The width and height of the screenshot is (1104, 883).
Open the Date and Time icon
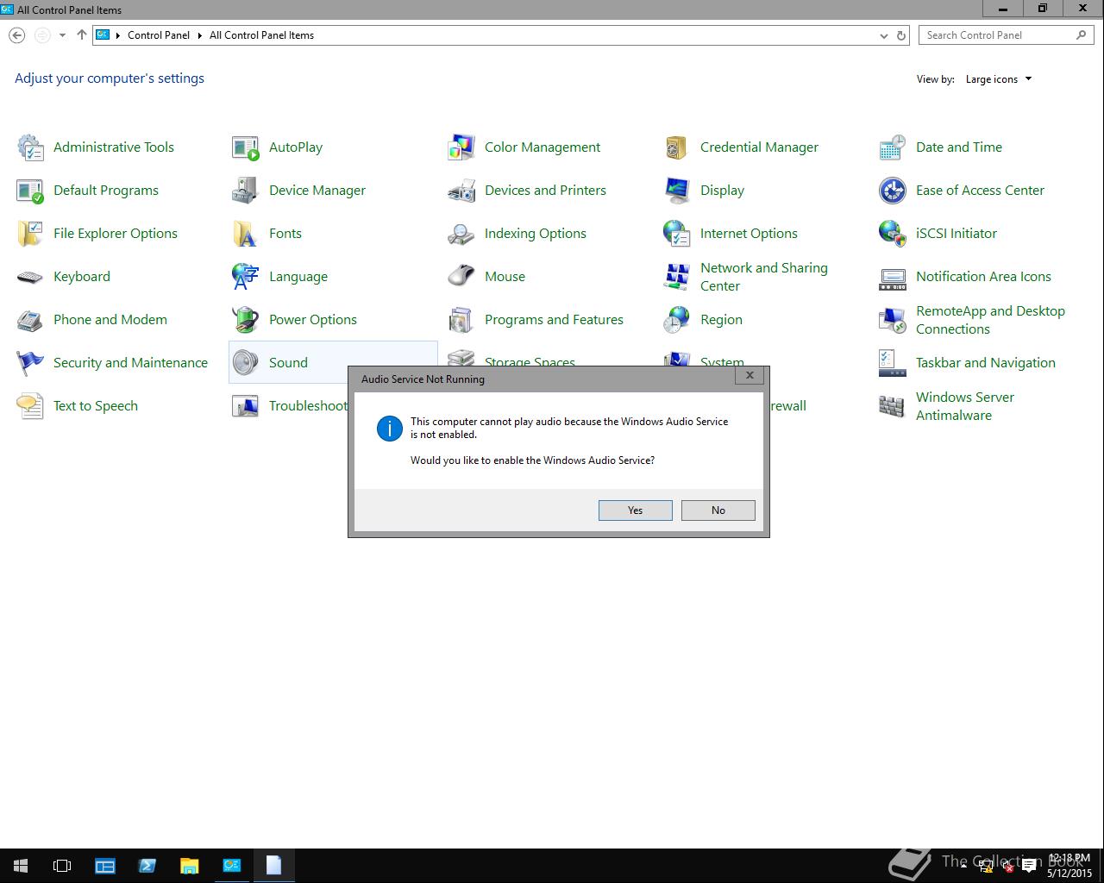[x=893, y=147]
